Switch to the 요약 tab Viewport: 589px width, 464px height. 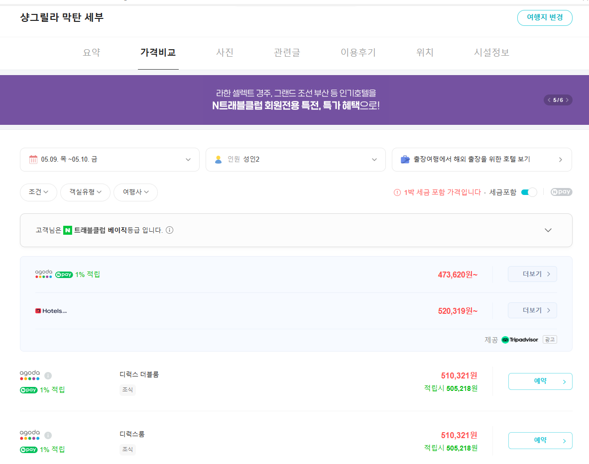[x=92, y=53]
